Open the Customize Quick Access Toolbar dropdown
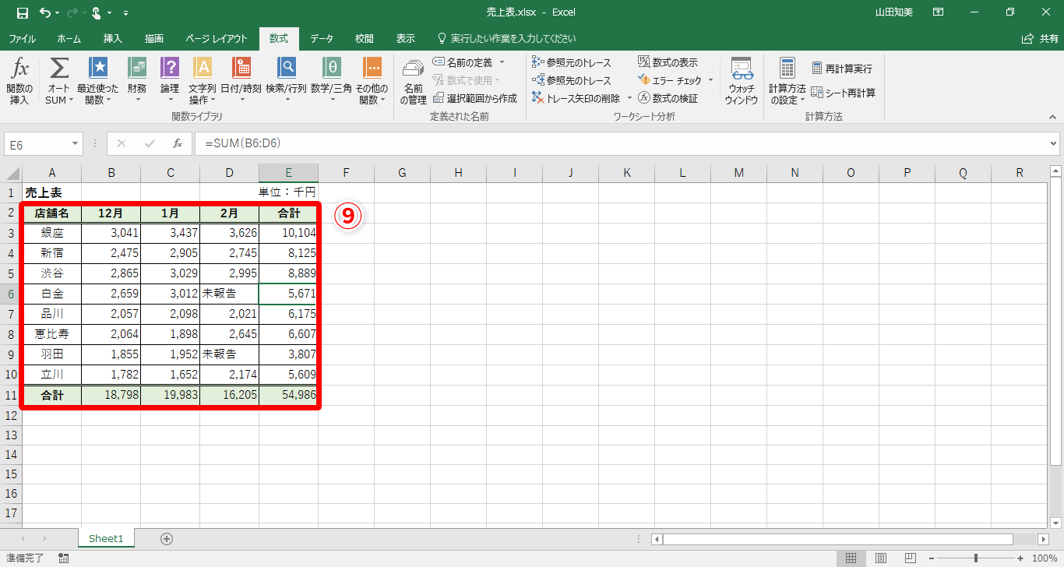1064x567 pixels. [x=126, y=13]
